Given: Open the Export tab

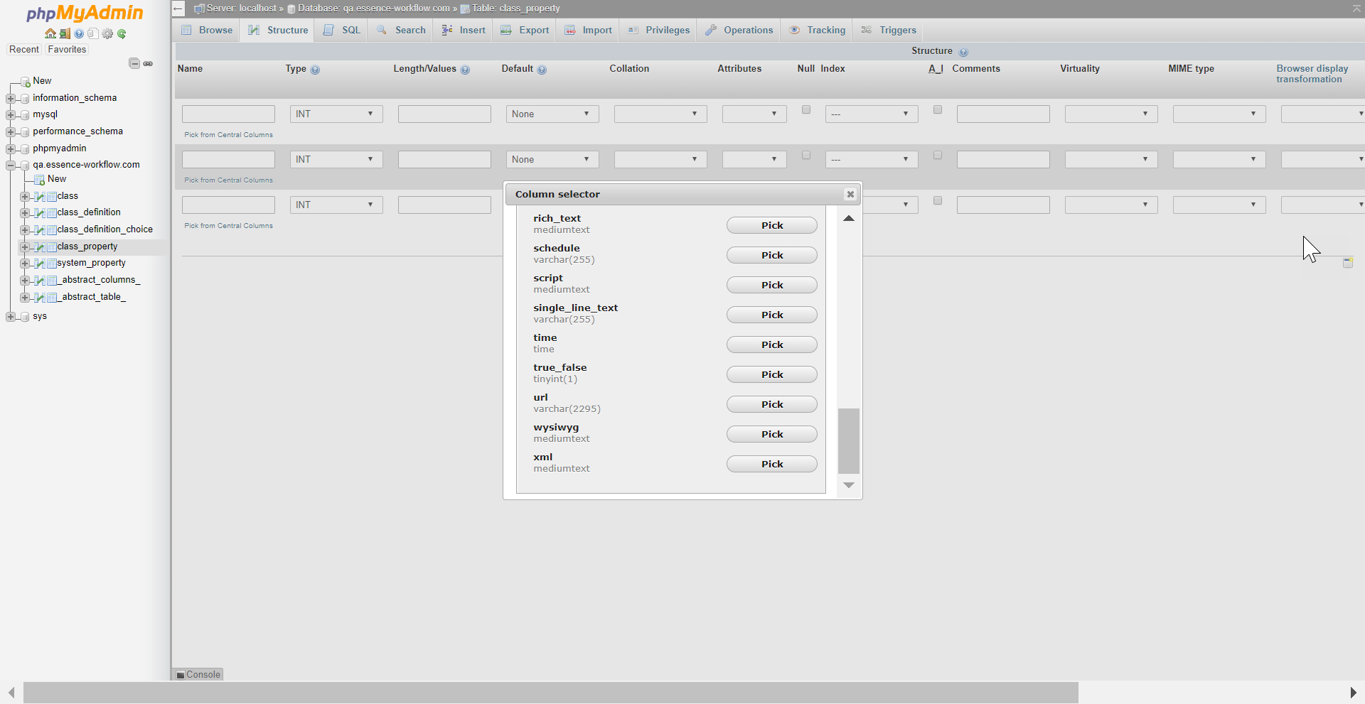Looking at the screenshot, I should (x=524, y=30).
